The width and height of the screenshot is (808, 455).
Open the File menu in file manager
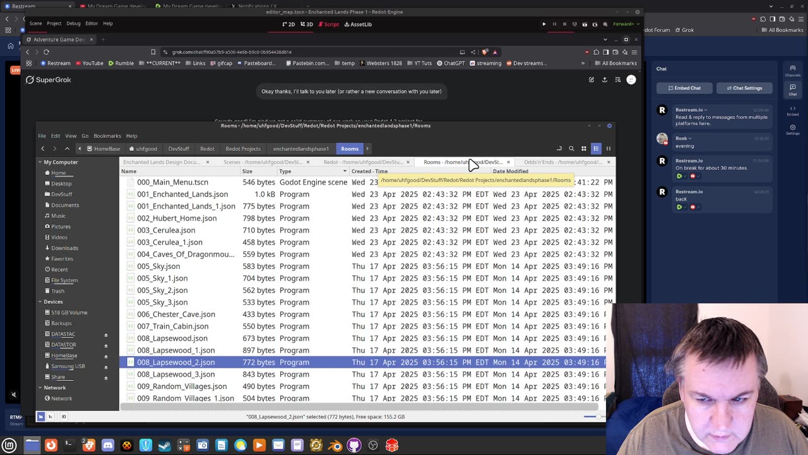(x=42, y=136)
